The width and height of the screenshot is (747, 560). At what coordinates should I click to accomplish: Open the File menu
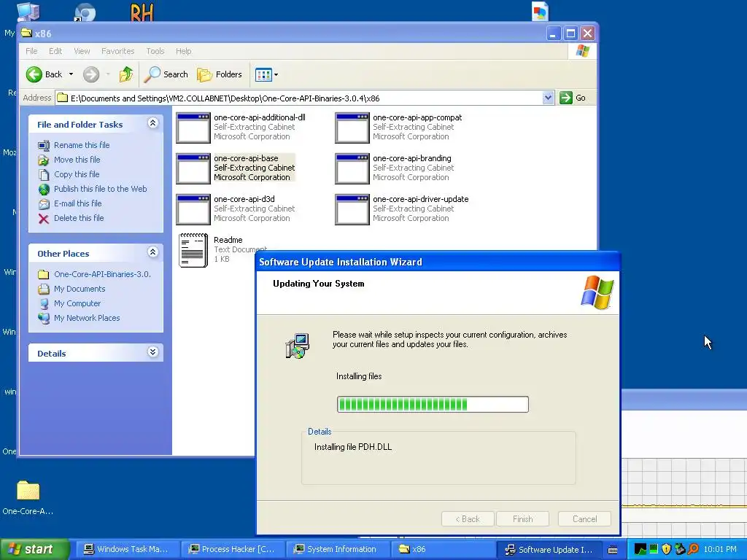tap(31, 51)
